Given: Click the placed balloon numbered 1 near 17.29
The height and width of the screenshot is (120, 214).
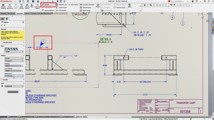Looking at the screenshot, I should [x=43, y=41].
